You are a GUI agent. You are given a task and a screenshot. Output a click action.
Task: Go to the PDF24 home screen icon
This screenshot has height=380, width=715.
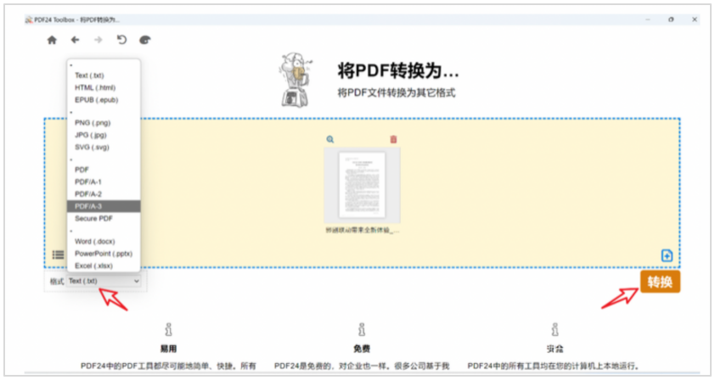[x=52, y=40]
